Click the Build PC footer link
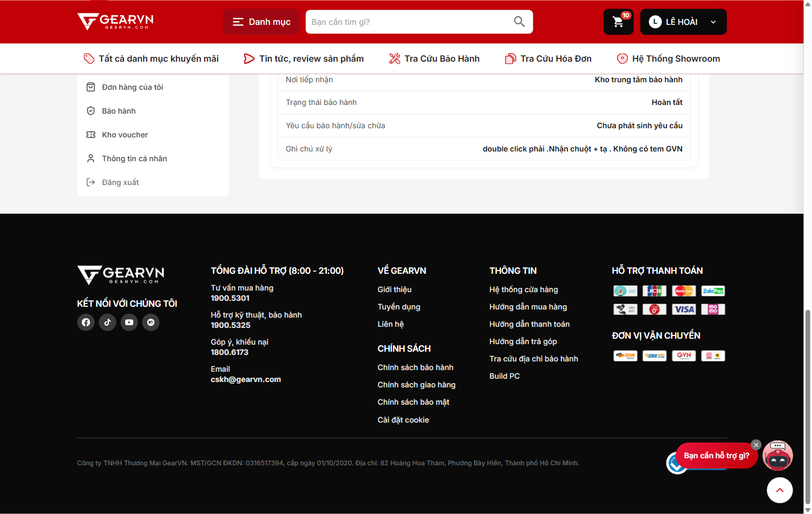Image resolution: width=812 pixels, height=514 pixels. tap(505, 376)
